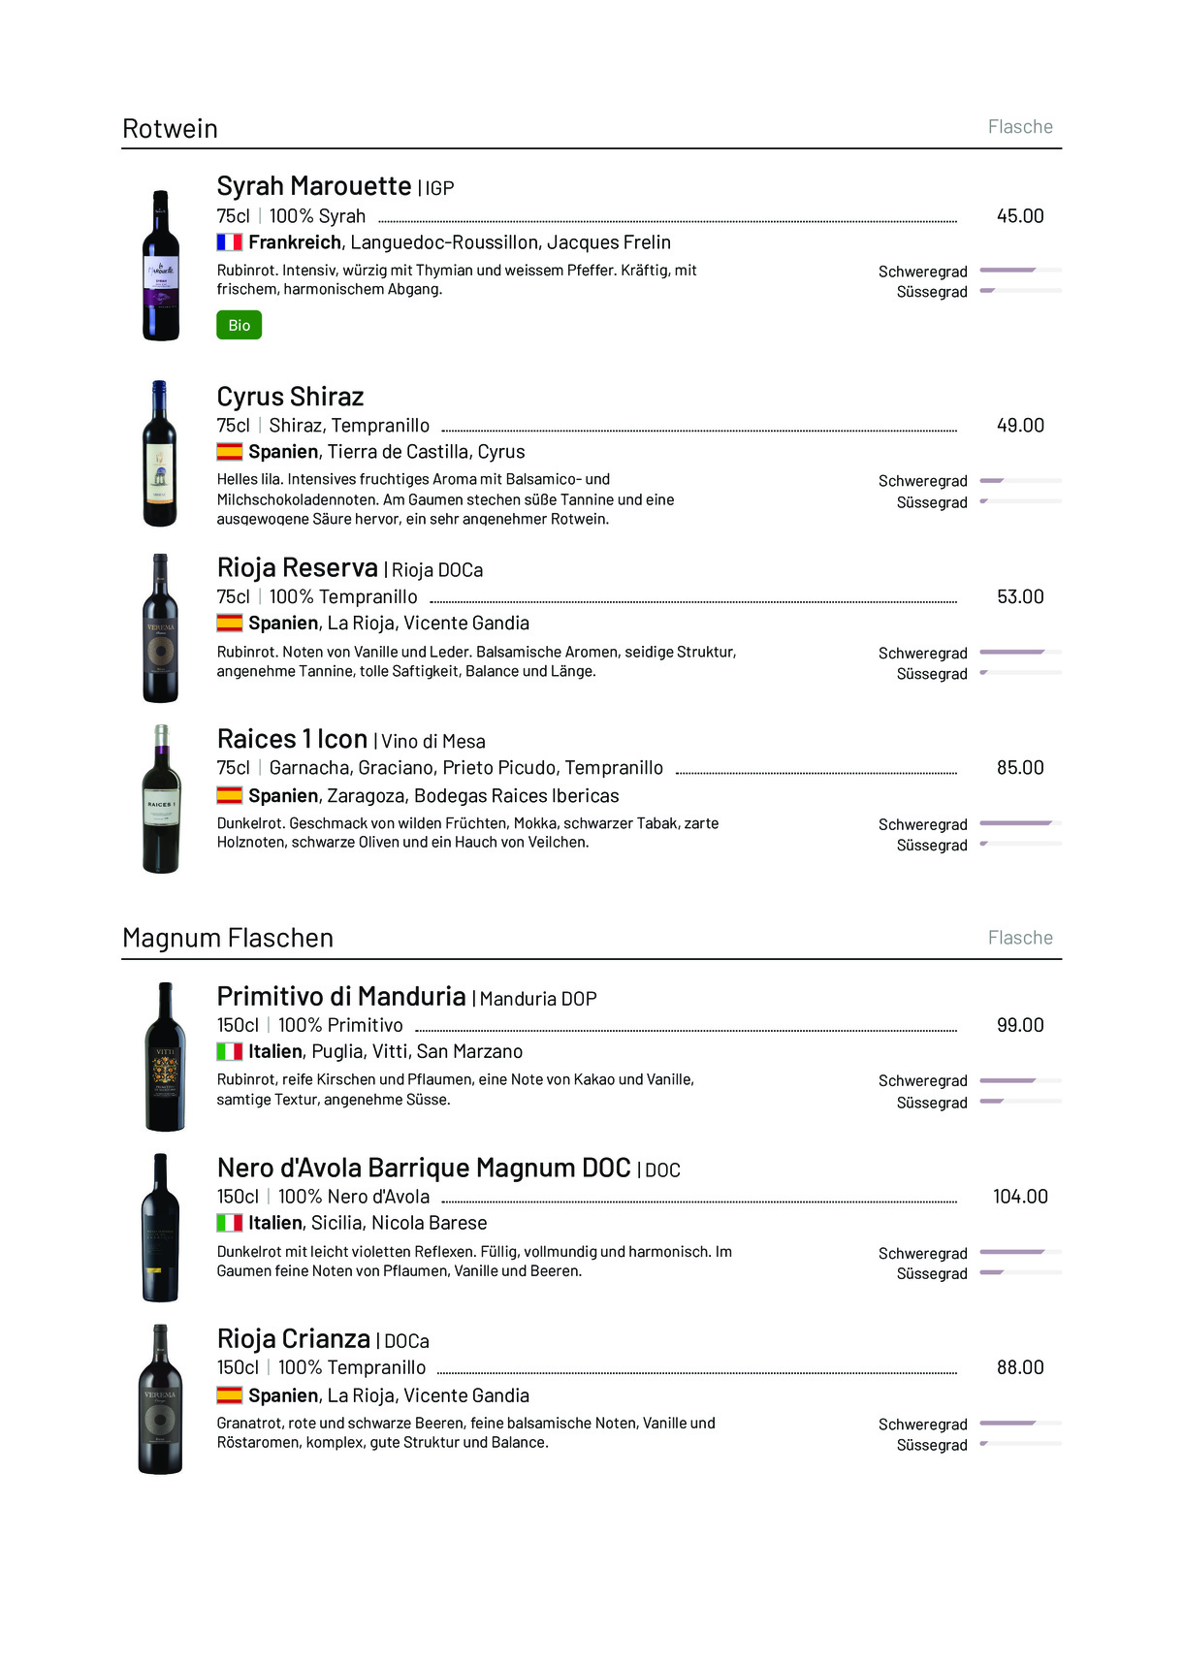This screenshot has height=1666, width=1184.
Task: Open the Rioja Reserva wine title
Action: tap(298, 567)
